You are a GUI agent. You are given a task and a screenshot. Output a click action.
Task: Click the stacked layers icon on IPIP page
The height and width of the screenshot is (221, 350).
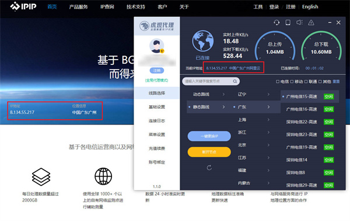click(x=41, y=177)
